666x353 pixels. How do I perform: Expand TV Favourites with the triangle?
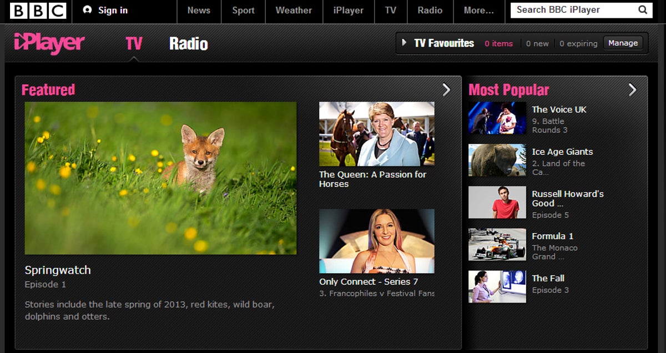click(404, 43)
